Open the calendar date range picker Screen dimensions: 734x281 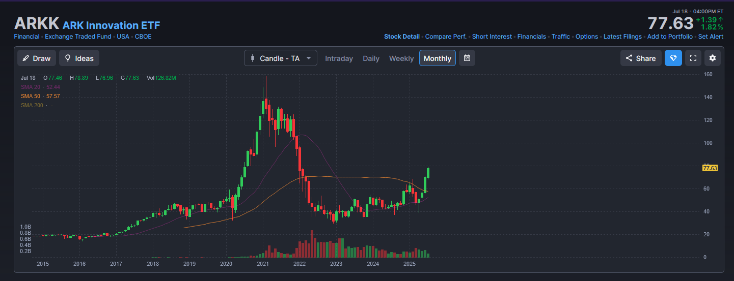pos(467,58)
